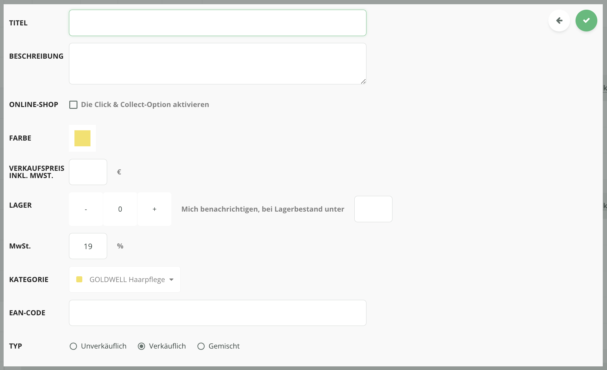Image resolution: width=607 pixels, height=370 pixels.
Task: Click the Lager quantity field showing 0
Action: tap(120, 209)
